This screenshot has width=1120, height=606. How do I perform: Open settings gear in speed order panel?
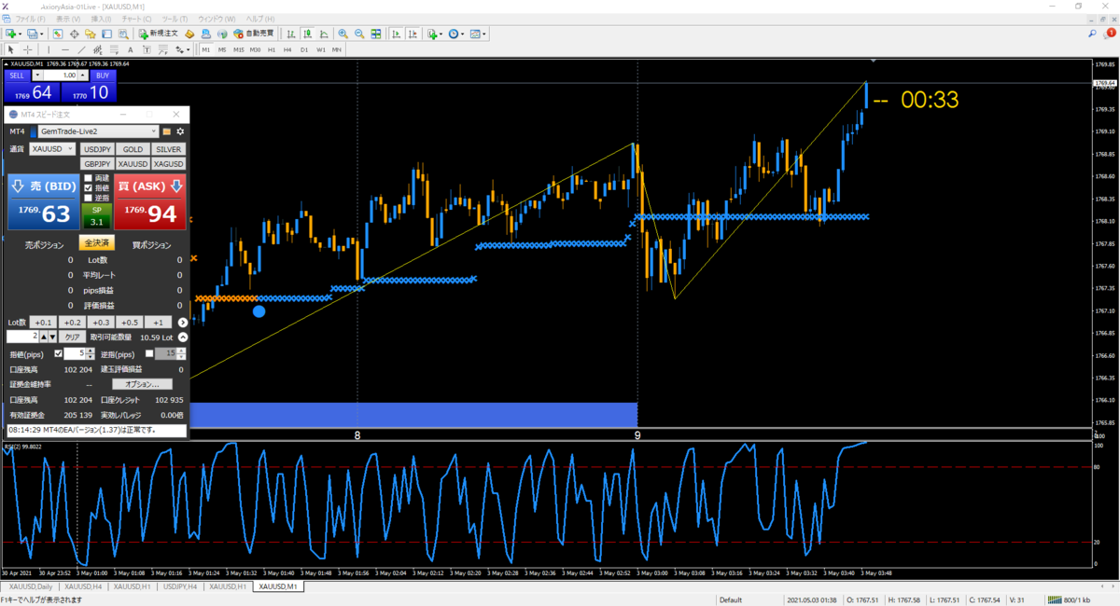(x=180, y=131)
